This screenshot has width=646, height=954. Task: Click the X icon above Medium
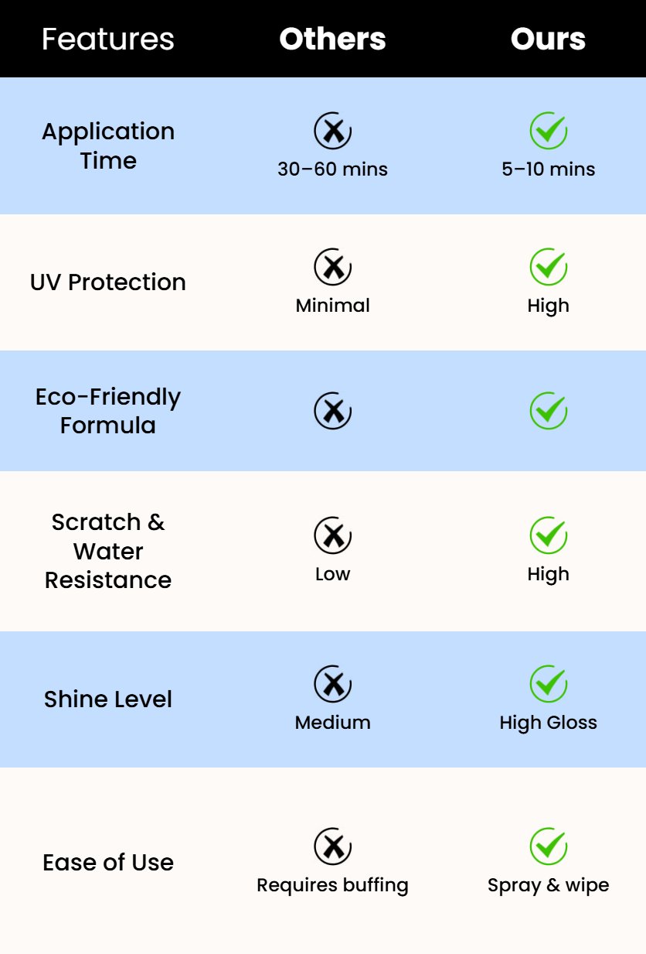333,684
